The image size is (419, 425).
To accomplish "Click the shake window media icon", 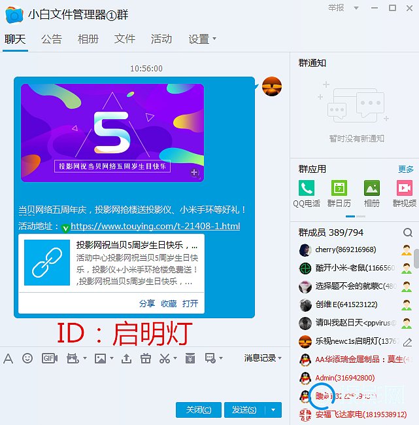I will [x=73, y=358].
